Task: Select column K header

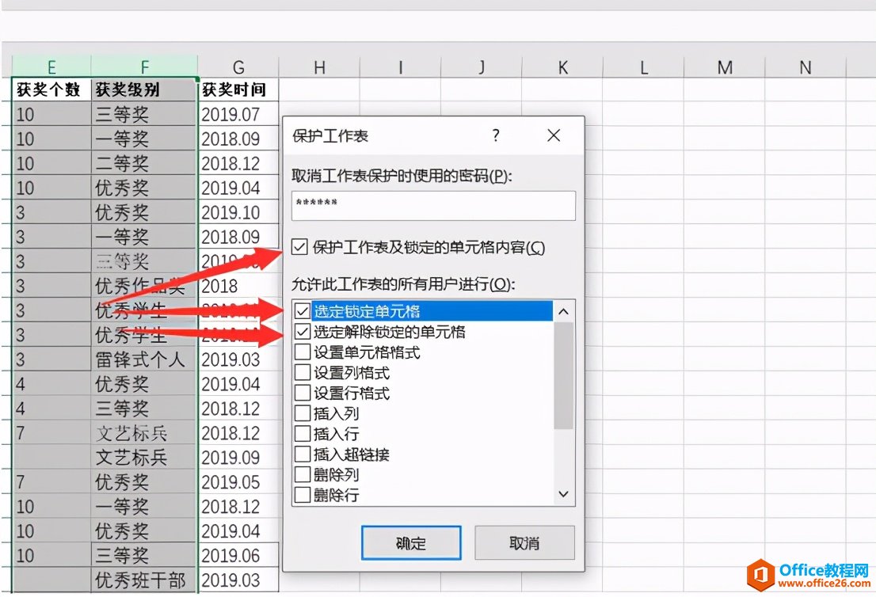Action: click(x=562, y=67)
